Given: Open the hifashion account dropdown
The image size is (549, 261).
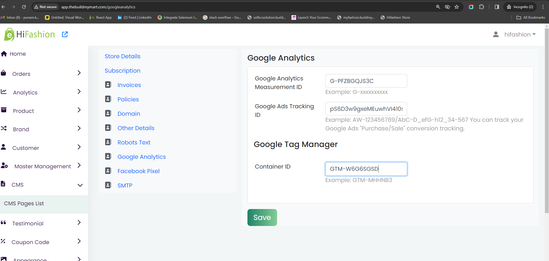Looking at the screenshot, I should point(520,34).
